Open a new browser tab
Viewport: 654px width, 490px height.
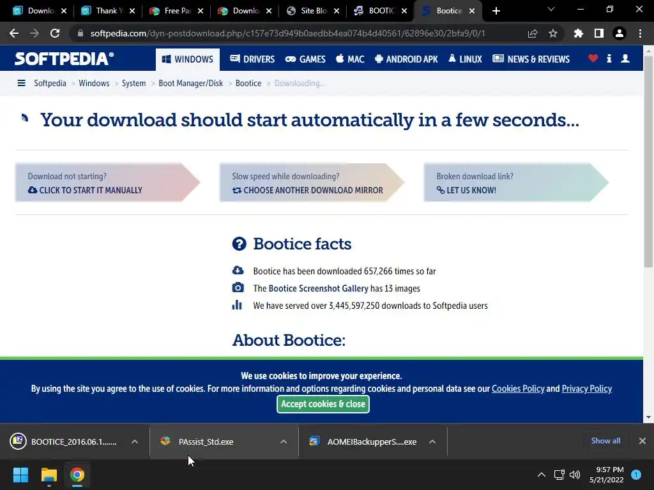click(x=496, y=11)
